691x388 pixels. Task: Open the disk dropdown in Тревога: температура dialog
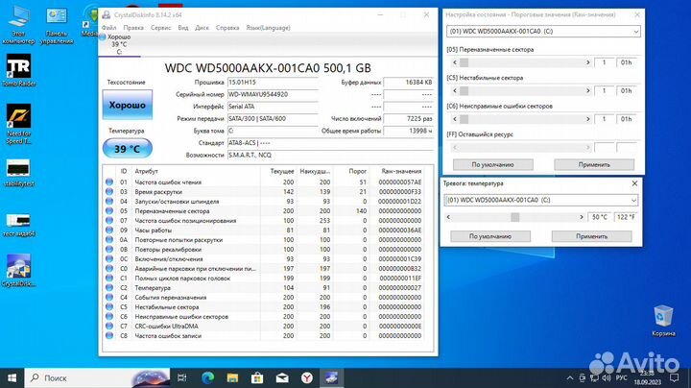click(x=540, y=200)
